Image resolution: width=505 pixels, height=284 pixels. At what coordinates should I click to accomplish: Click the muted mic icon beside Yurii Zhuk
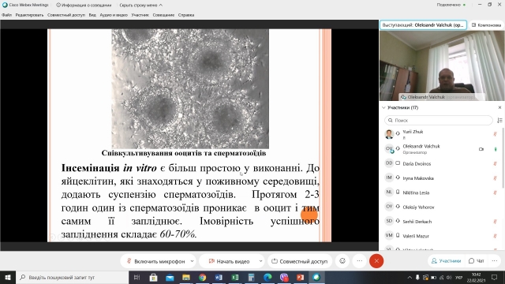[495, 133]
